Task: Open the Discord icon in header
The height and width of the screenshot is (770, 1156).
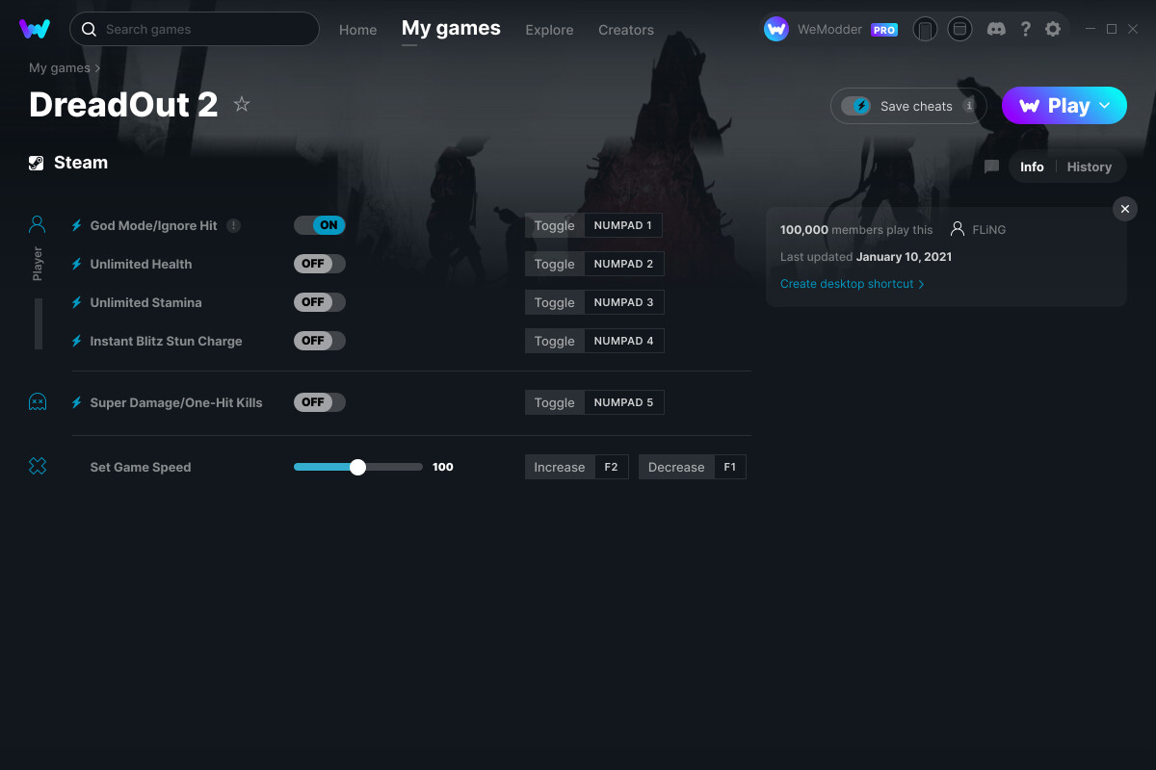Action: [x=997, y=29]
